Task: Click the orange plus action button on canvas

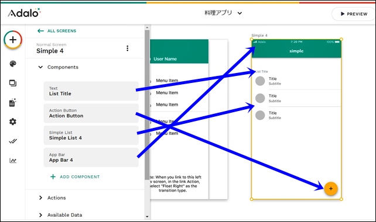Action: pyautogui.click(x=331, y=189)
